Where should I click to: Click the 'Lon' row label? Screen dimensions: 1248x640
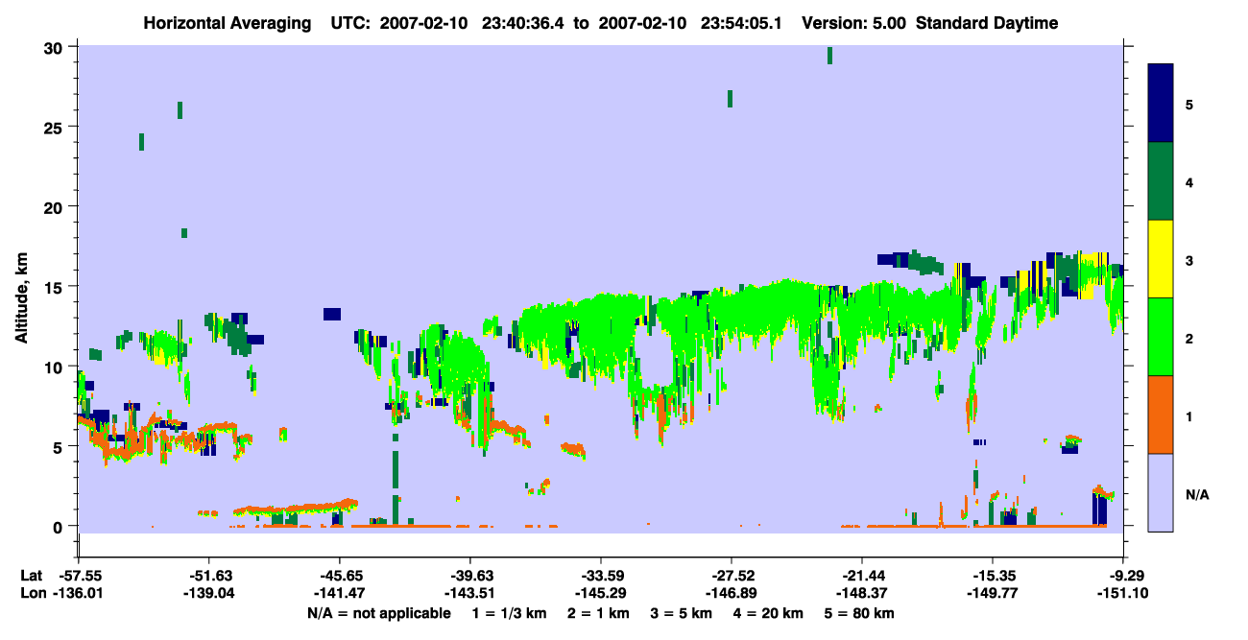pyautogui.click(x=33, y=594)
